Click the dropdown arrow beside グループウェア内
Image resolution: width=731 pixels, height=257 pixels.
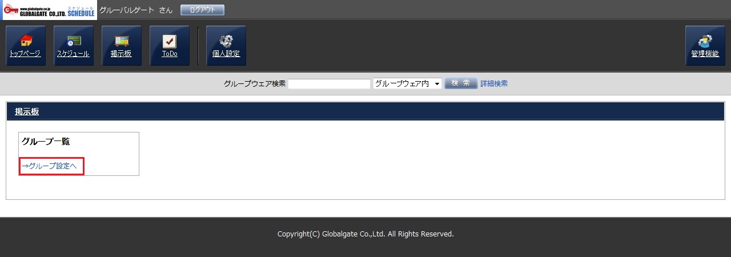pyautogui.click(x=437, y=84)
